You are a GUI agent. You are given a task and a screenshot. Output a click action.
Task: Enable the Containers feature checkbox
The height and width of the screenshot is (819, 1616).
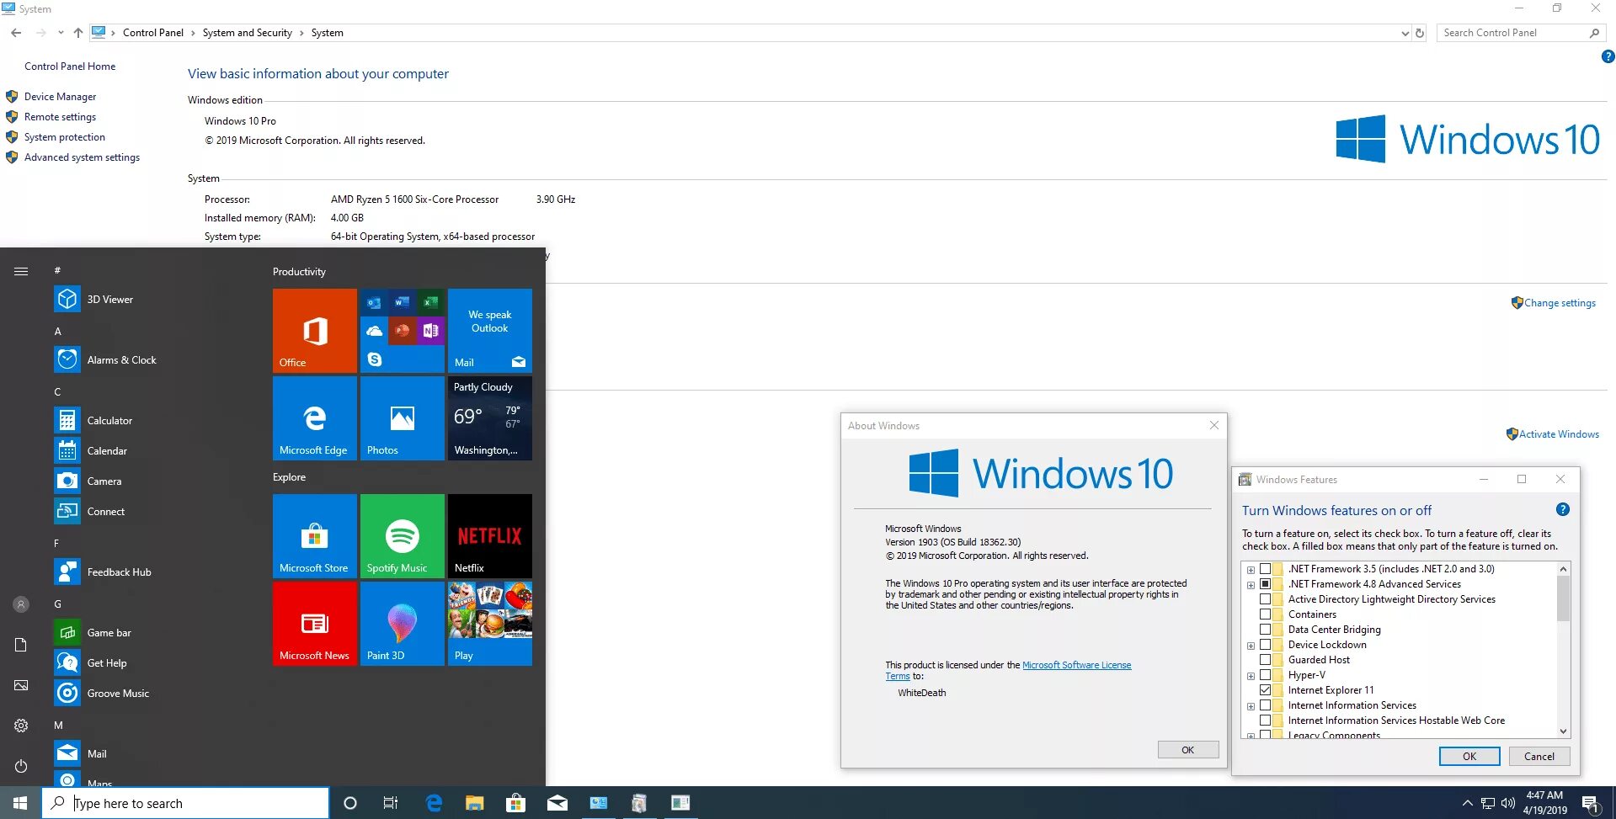tap(1265, 614)
